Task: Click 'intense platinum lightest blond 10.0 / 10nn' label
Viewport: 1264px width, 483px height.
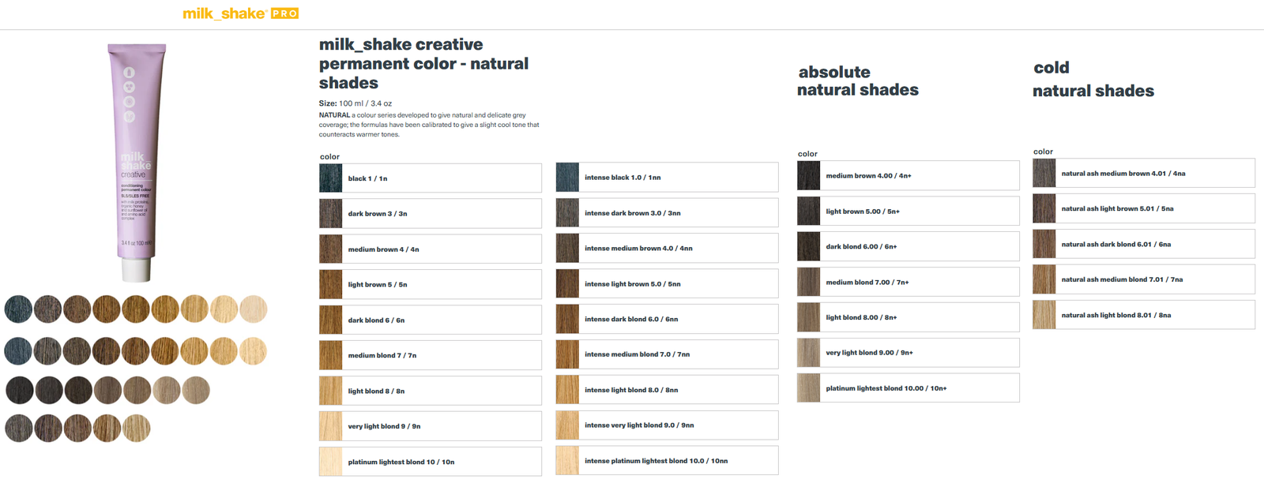Action: click(x=656, y=461)
